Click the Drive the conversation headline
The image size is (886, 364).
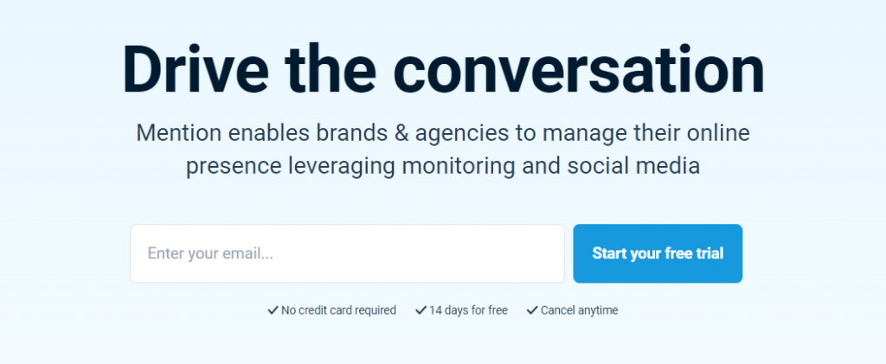(443, 69)
